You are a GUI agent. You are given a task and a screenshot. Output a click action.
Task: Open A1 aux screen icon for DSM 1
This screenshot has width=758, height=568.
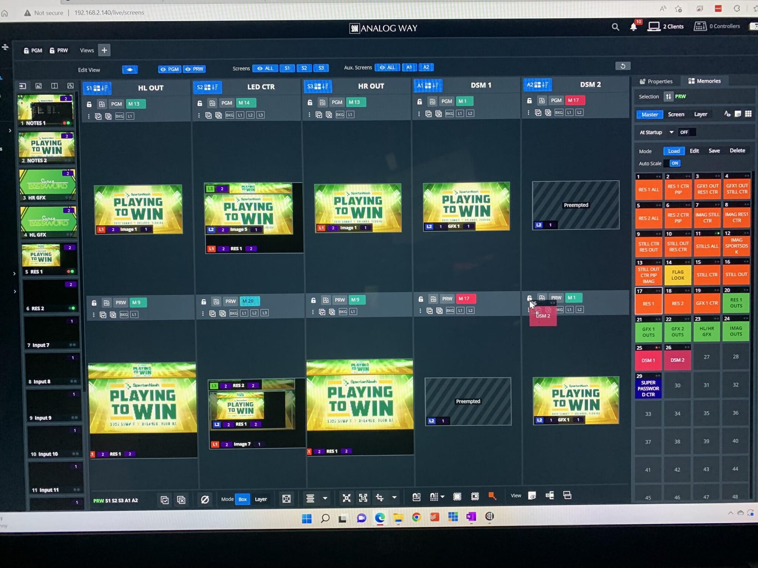(428, 86)
